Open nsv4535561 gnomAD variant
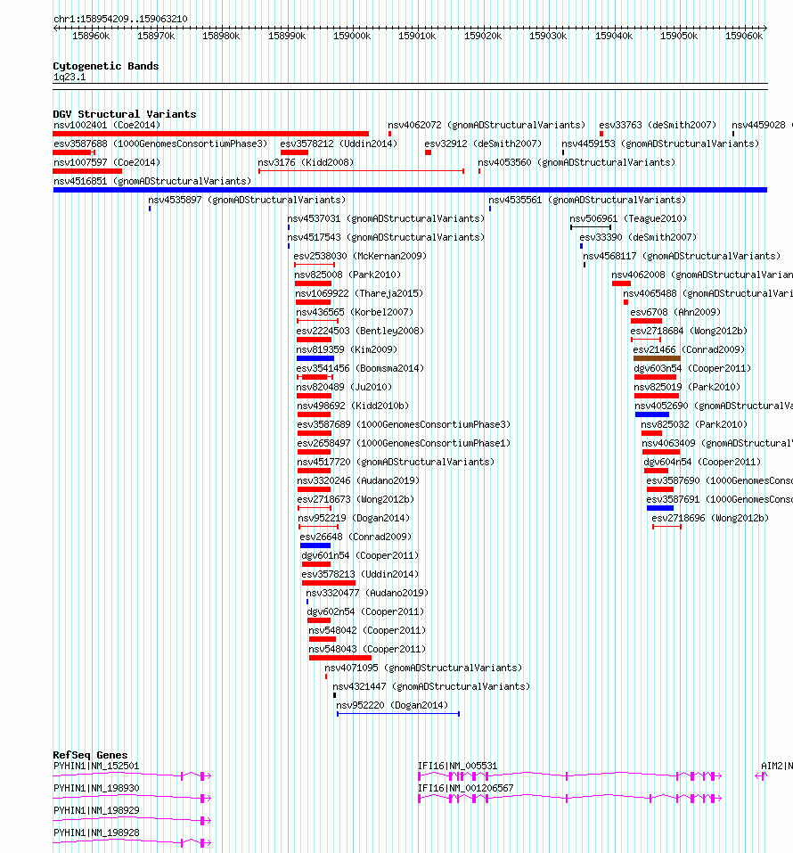This screenshot has height=853, width=793. click(x=587, y=201)
